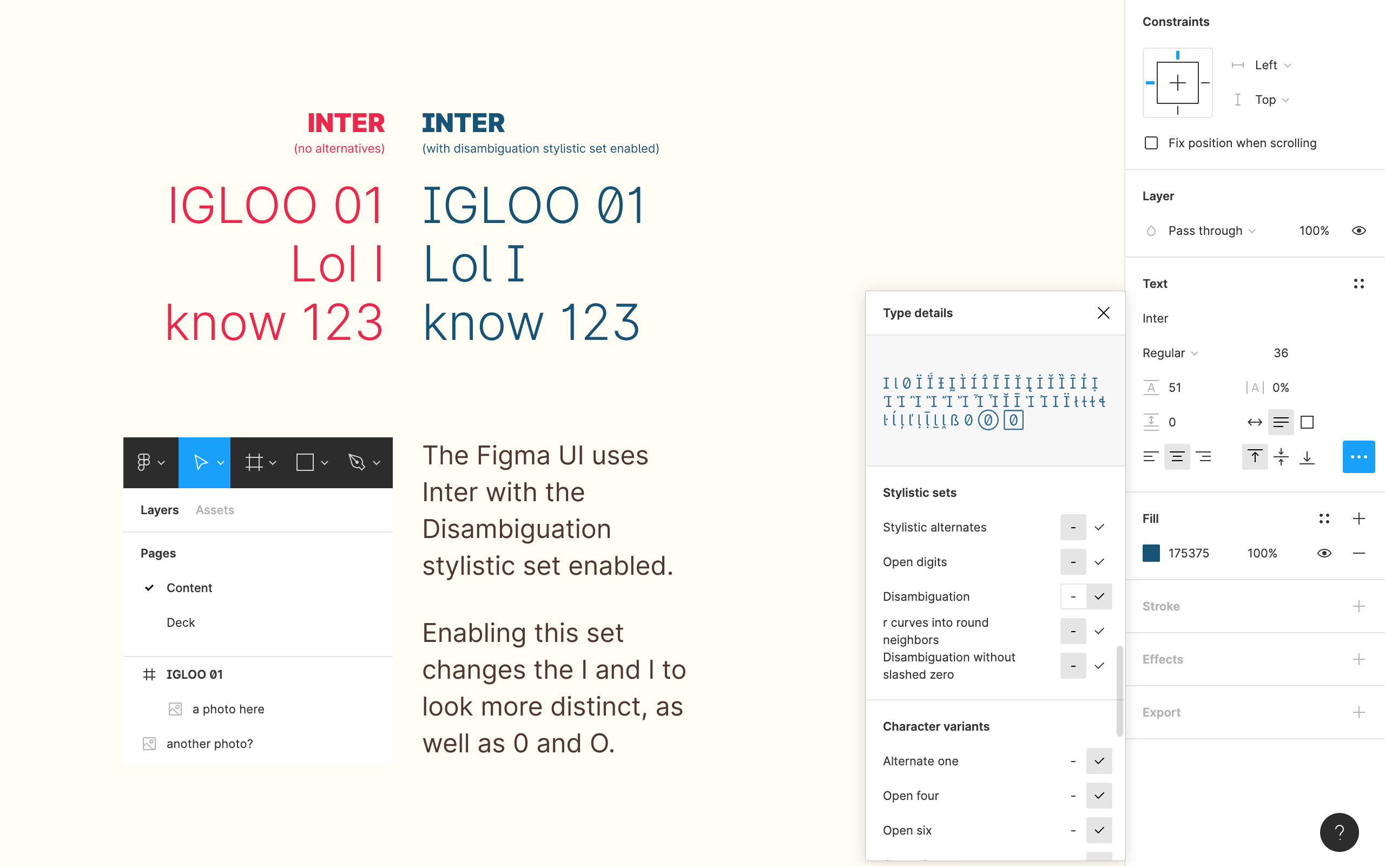Toggle Stylistic alternates on
The image size is (1385, 866).
1099,527
